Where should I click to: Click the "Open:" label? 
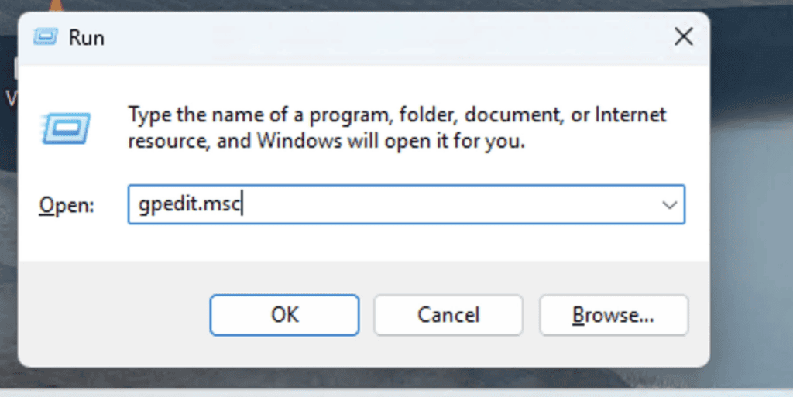(67, 206)
